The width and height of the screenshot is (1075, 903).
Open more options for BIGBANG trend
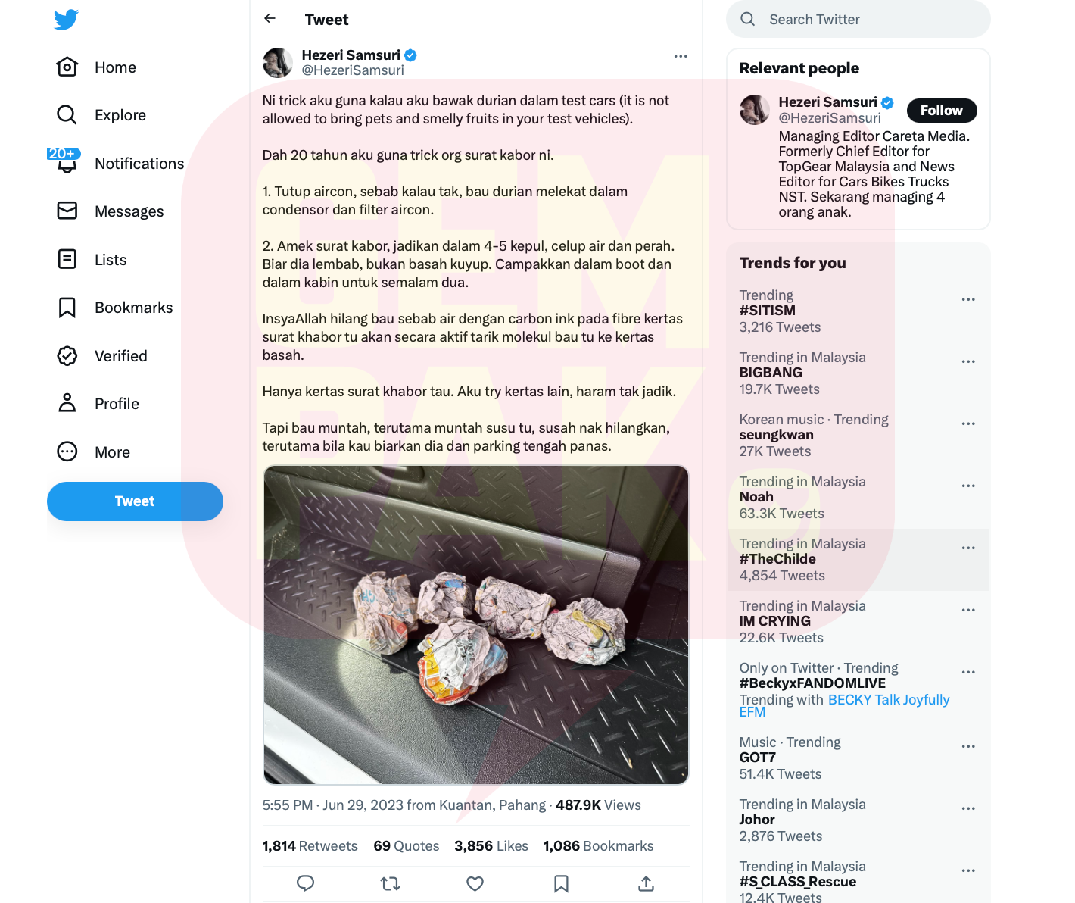click(x=968, y=361)
